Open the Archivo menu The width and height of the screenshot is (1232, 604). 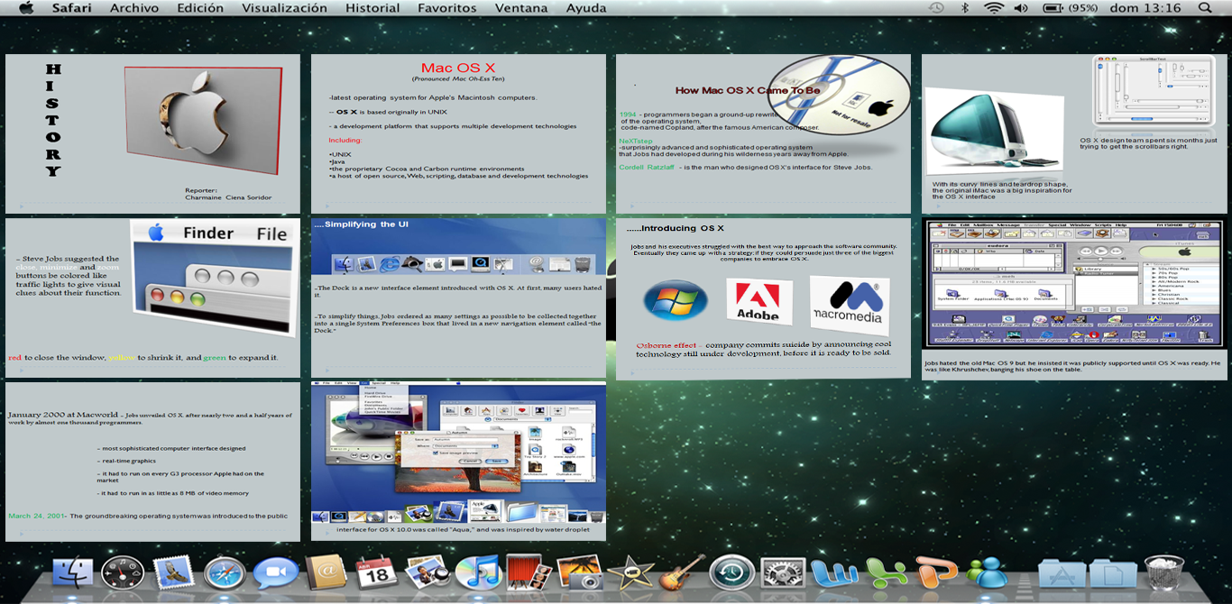(134, 8)
